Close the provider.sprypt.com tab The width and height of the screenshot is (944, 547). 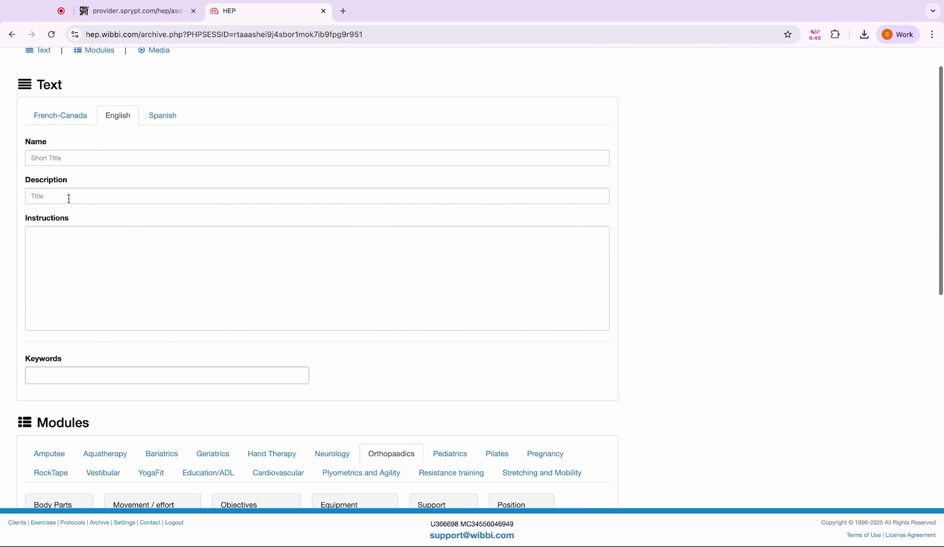click(x=193, y=11)
